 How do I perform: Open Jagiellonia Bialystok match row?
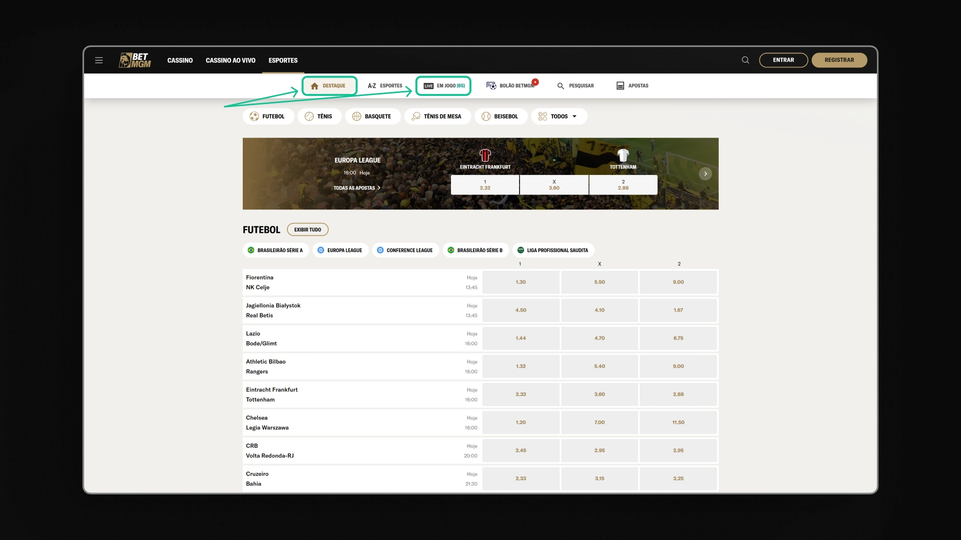362,310
